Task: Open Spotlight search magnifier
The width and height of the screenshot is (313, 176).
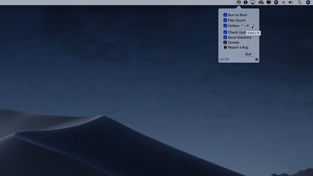Action: coord(300,2)
